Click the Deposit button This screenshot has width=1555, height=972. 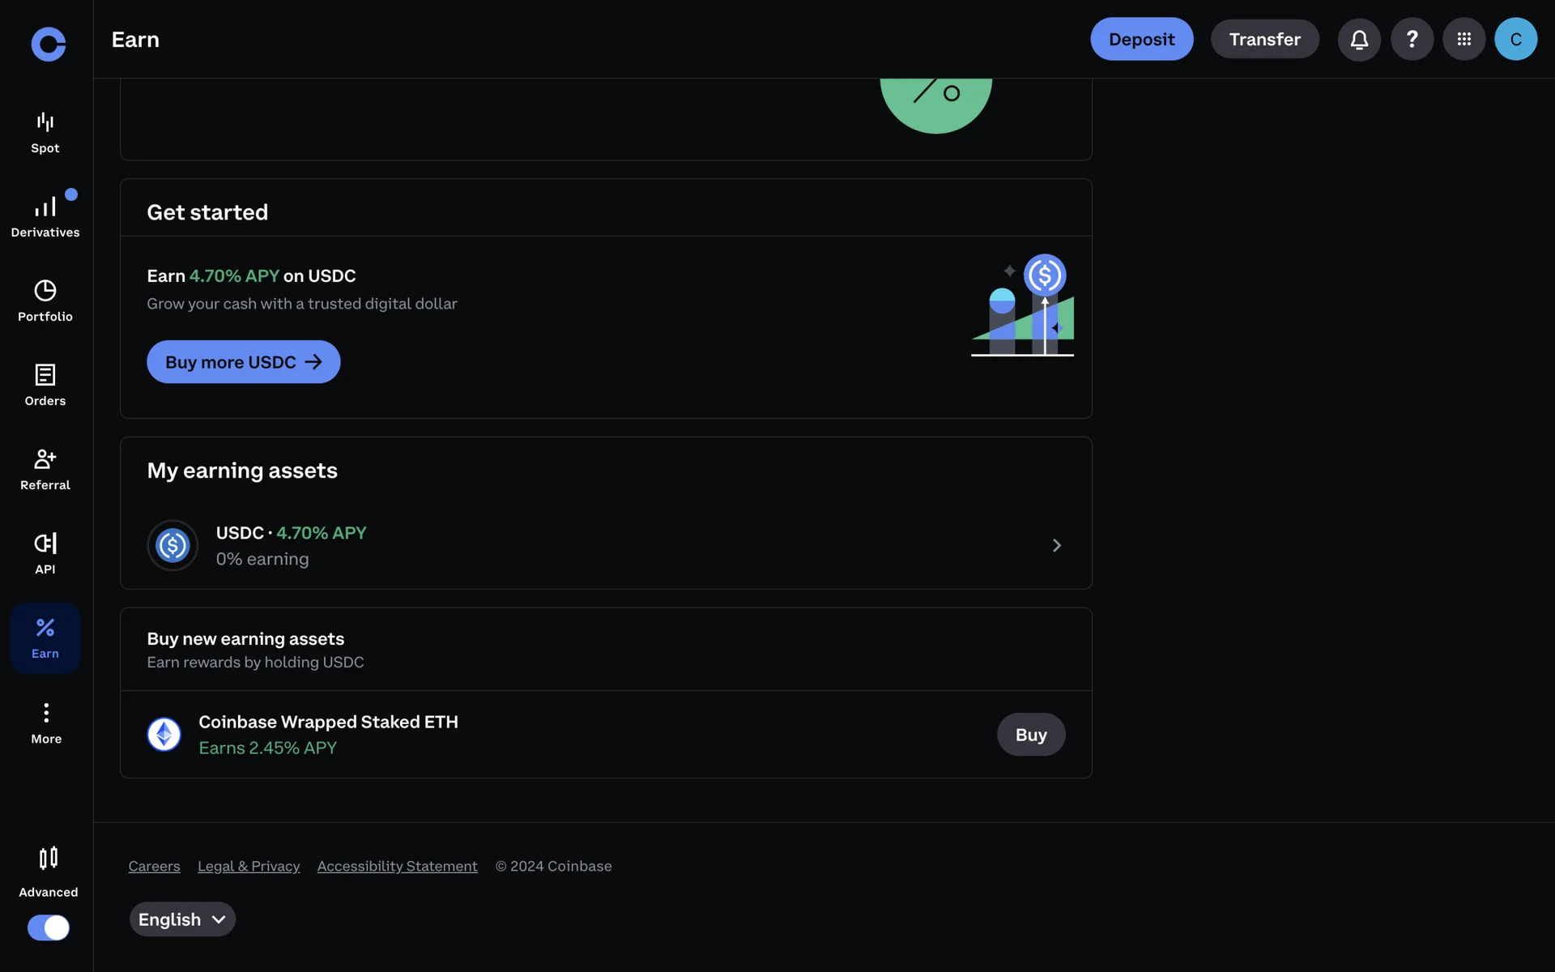[x=1141, y=39]
